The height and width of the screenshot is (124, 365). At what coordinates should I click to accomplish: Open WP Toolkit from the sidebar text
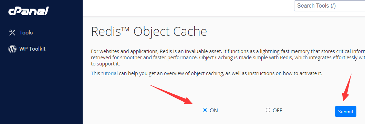[x=32, y=49]
